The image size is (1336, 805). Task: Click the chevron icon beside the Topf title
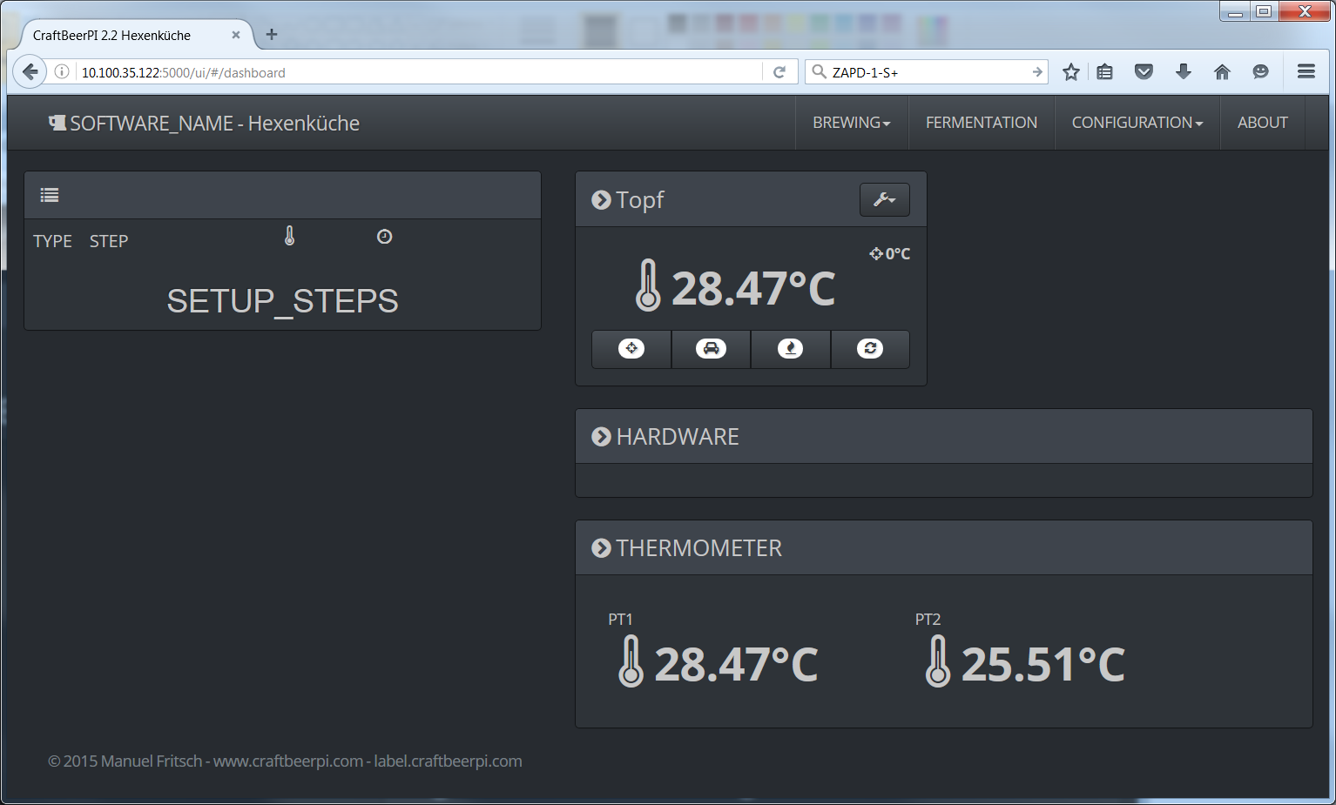[x=601, y=200]
